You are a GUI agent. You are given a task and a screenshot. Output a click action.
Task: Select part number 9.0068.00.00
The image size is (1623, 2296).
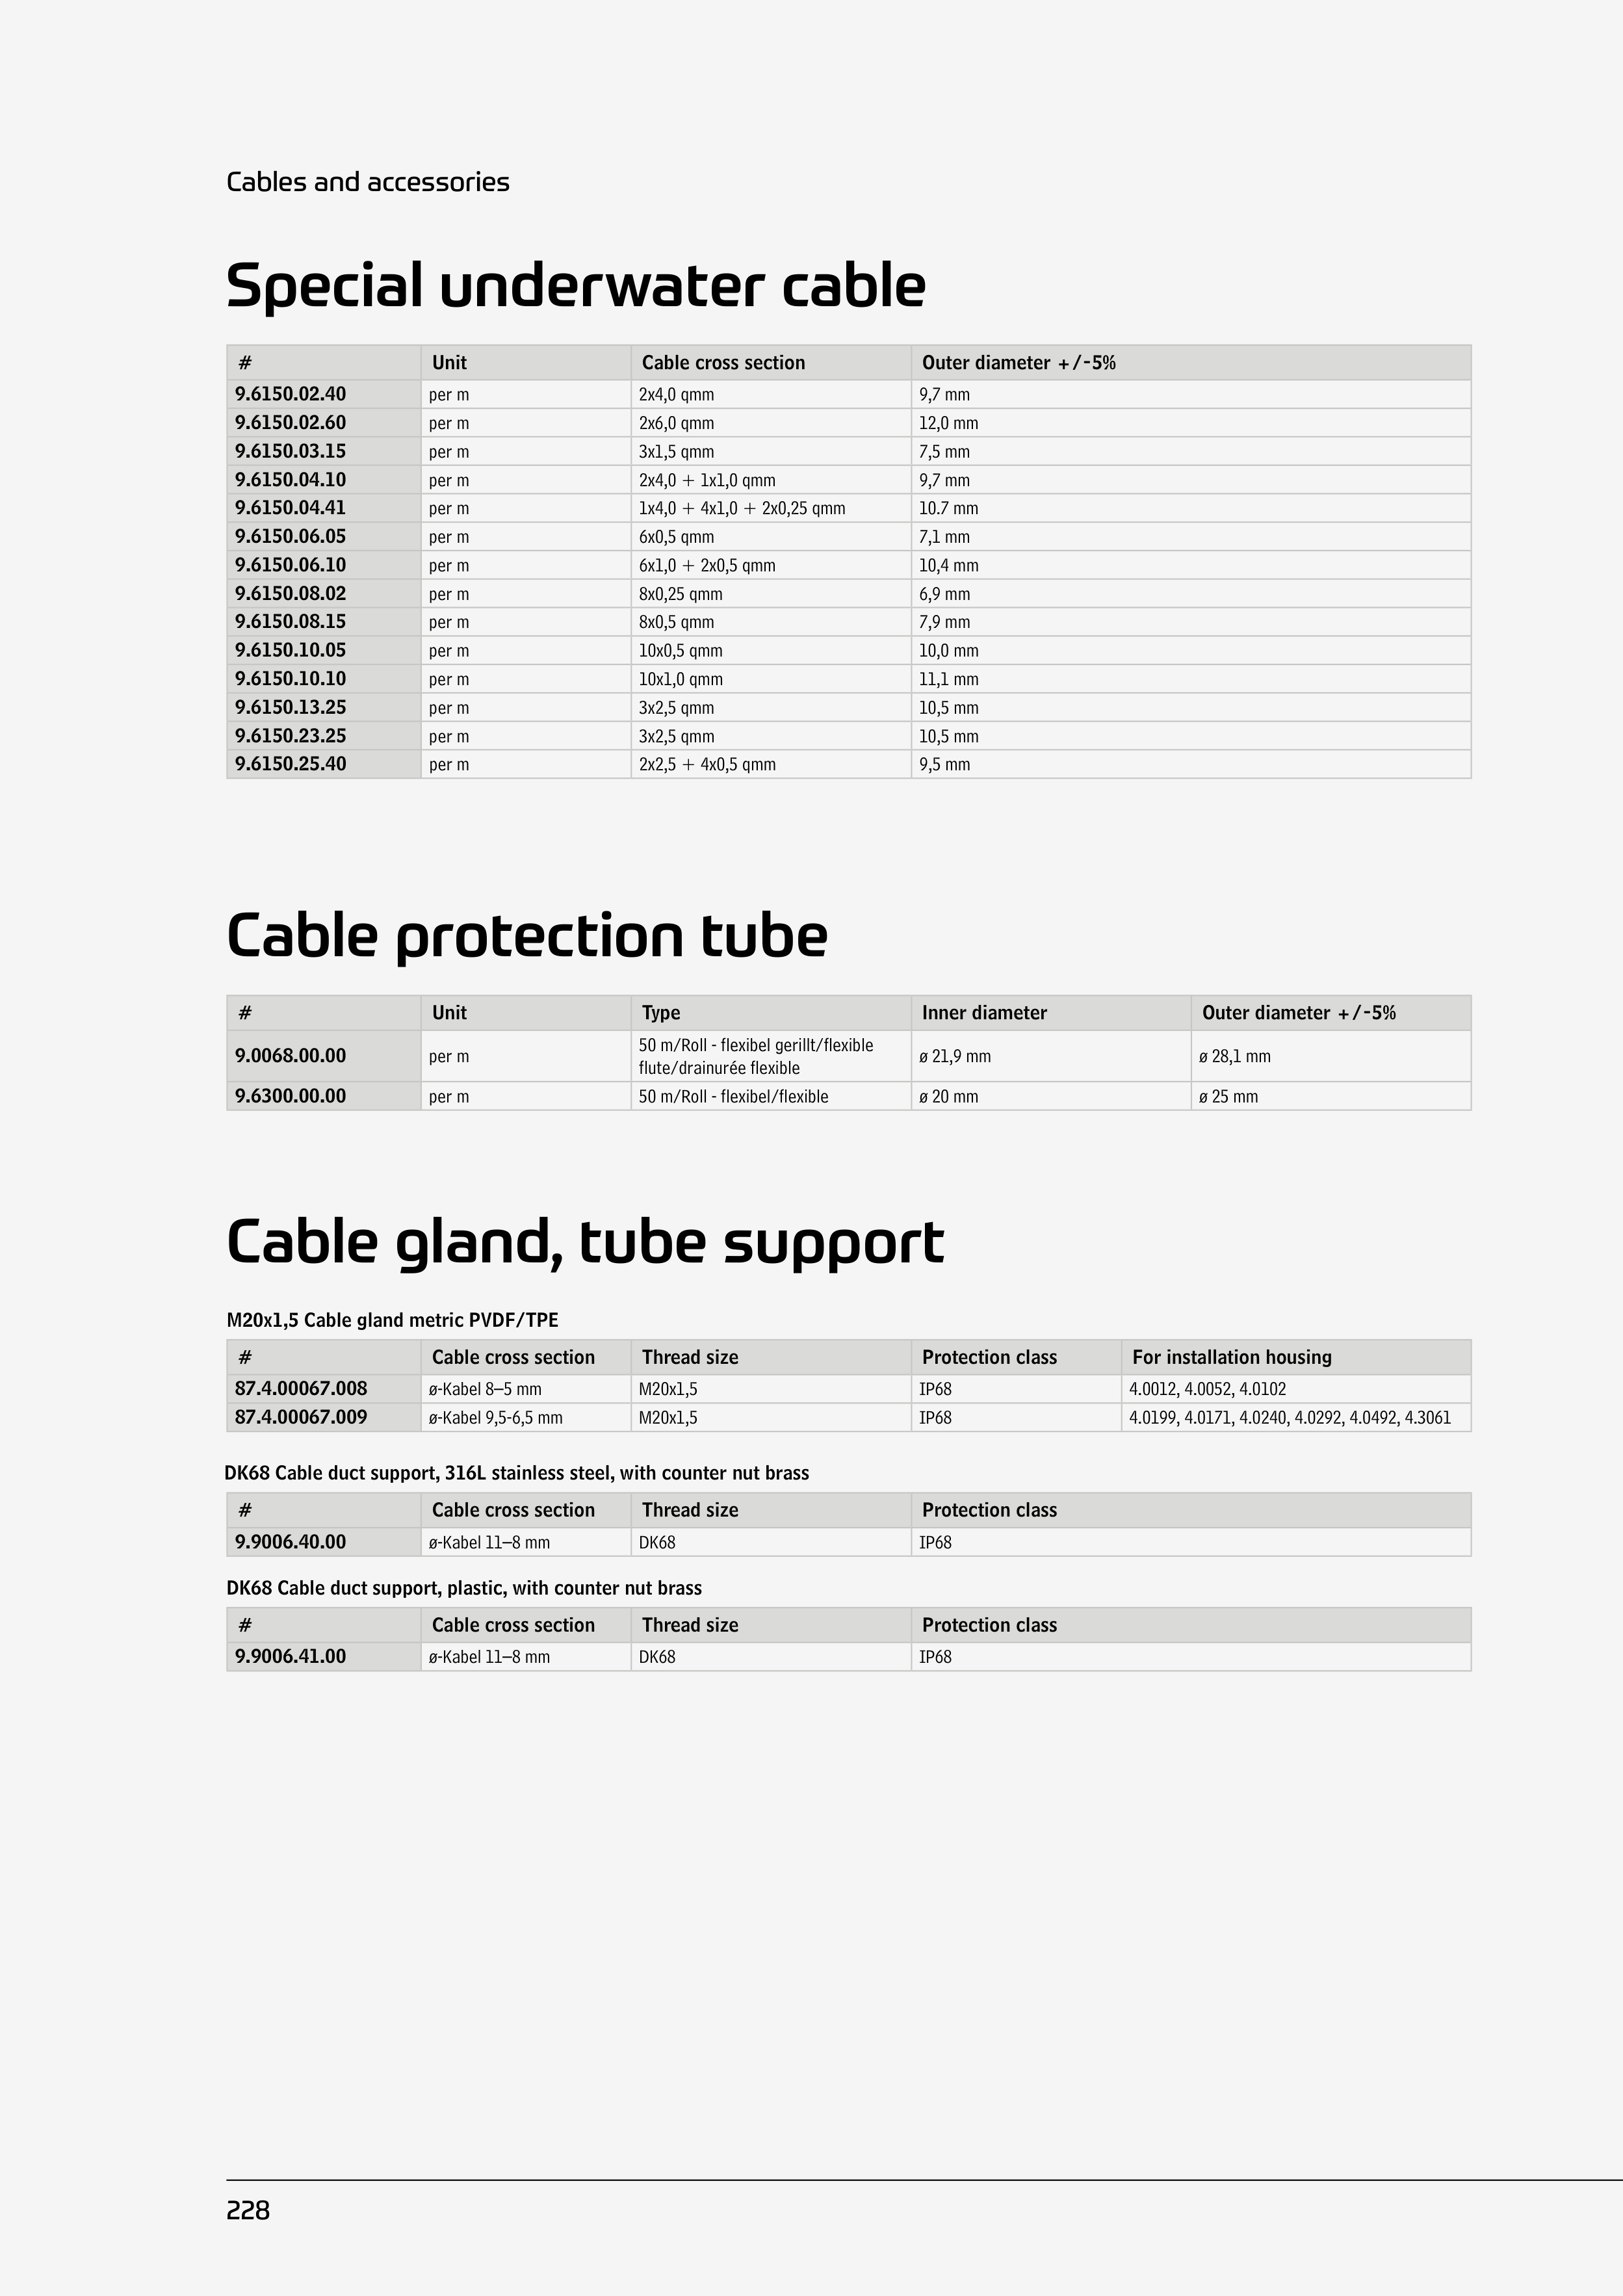pyautogui.click(x=290, y=1056)
